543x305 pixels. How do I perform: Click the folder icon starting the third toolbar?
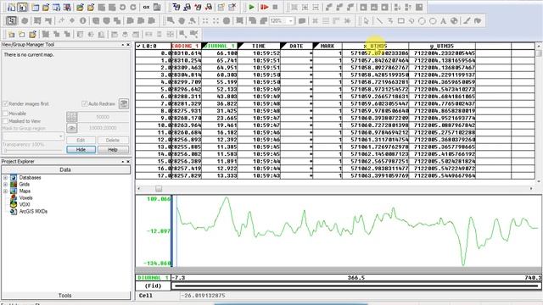click(x=11, y=34)
